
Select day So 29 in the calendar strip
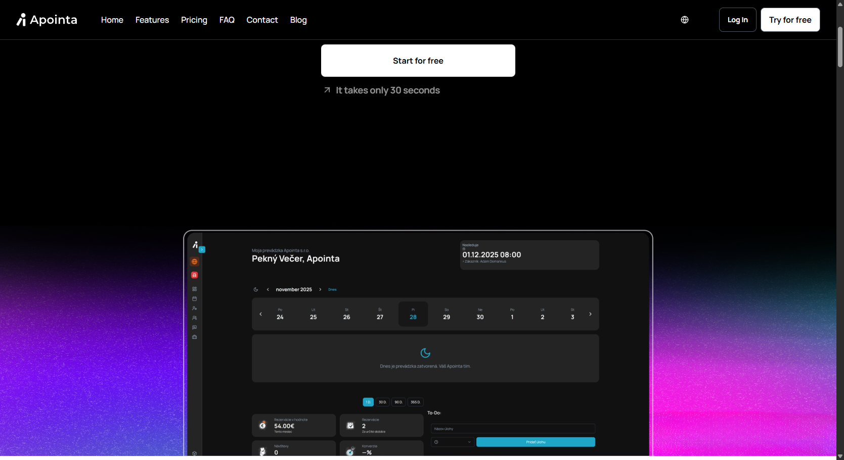click(447, 314)
